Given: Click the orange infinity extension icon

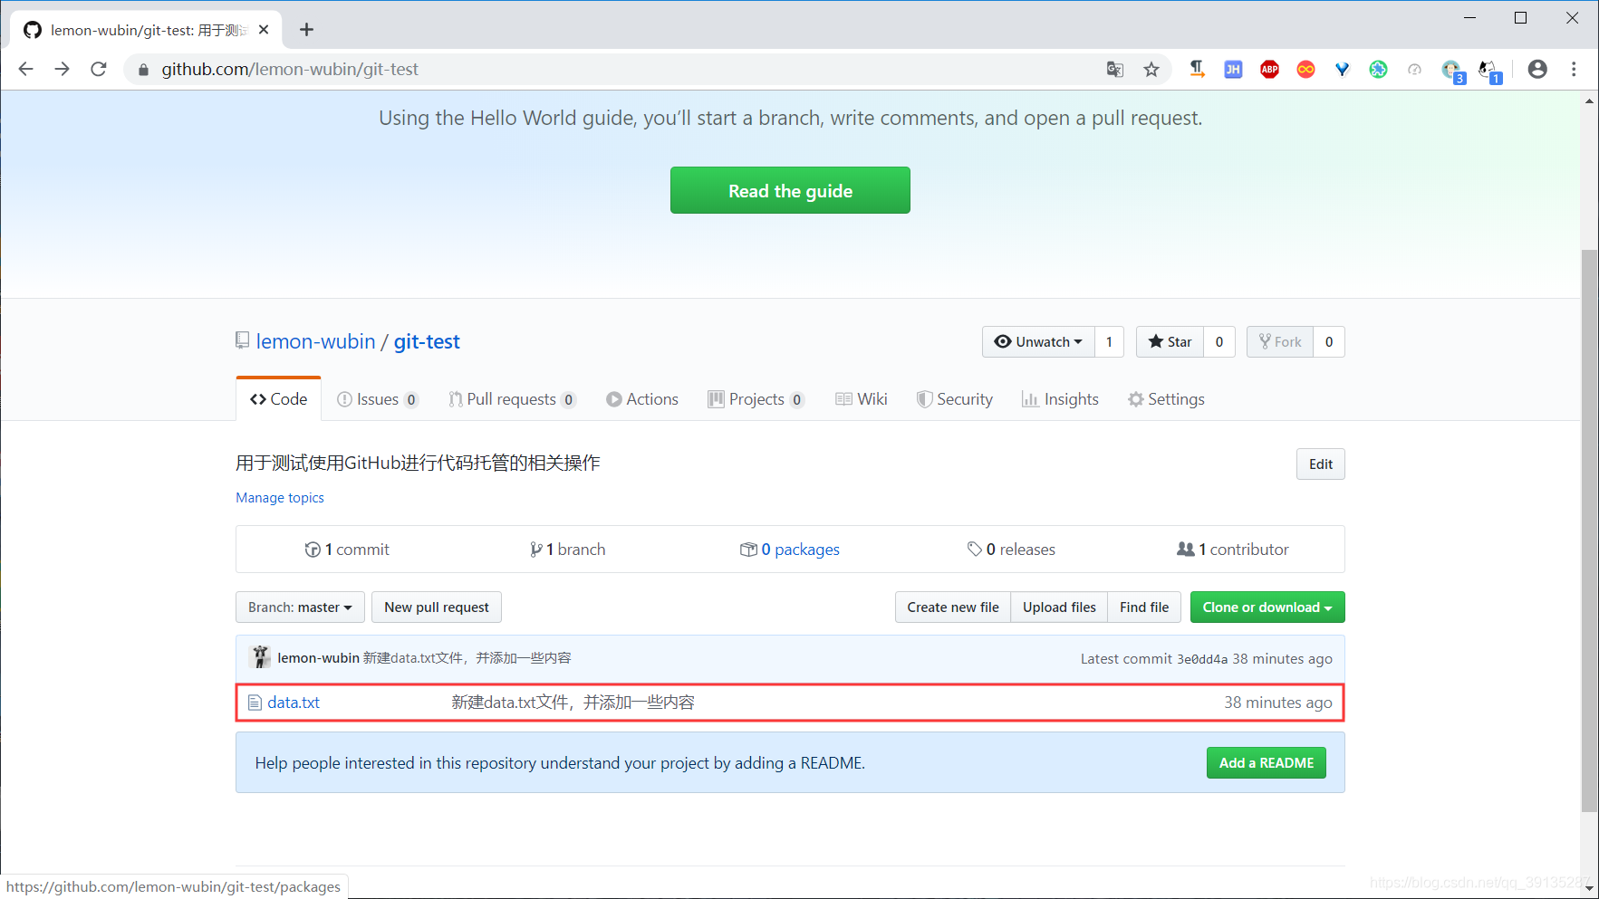Looking at the screenshot, I should (x=1305, y=70).
